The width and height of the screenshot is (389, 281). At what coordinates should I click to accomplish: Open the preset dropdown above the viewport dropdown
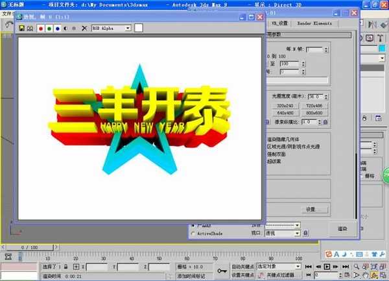282,225
